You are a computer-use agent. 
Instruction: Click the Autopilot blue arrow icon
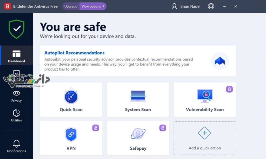pos(220,61)
